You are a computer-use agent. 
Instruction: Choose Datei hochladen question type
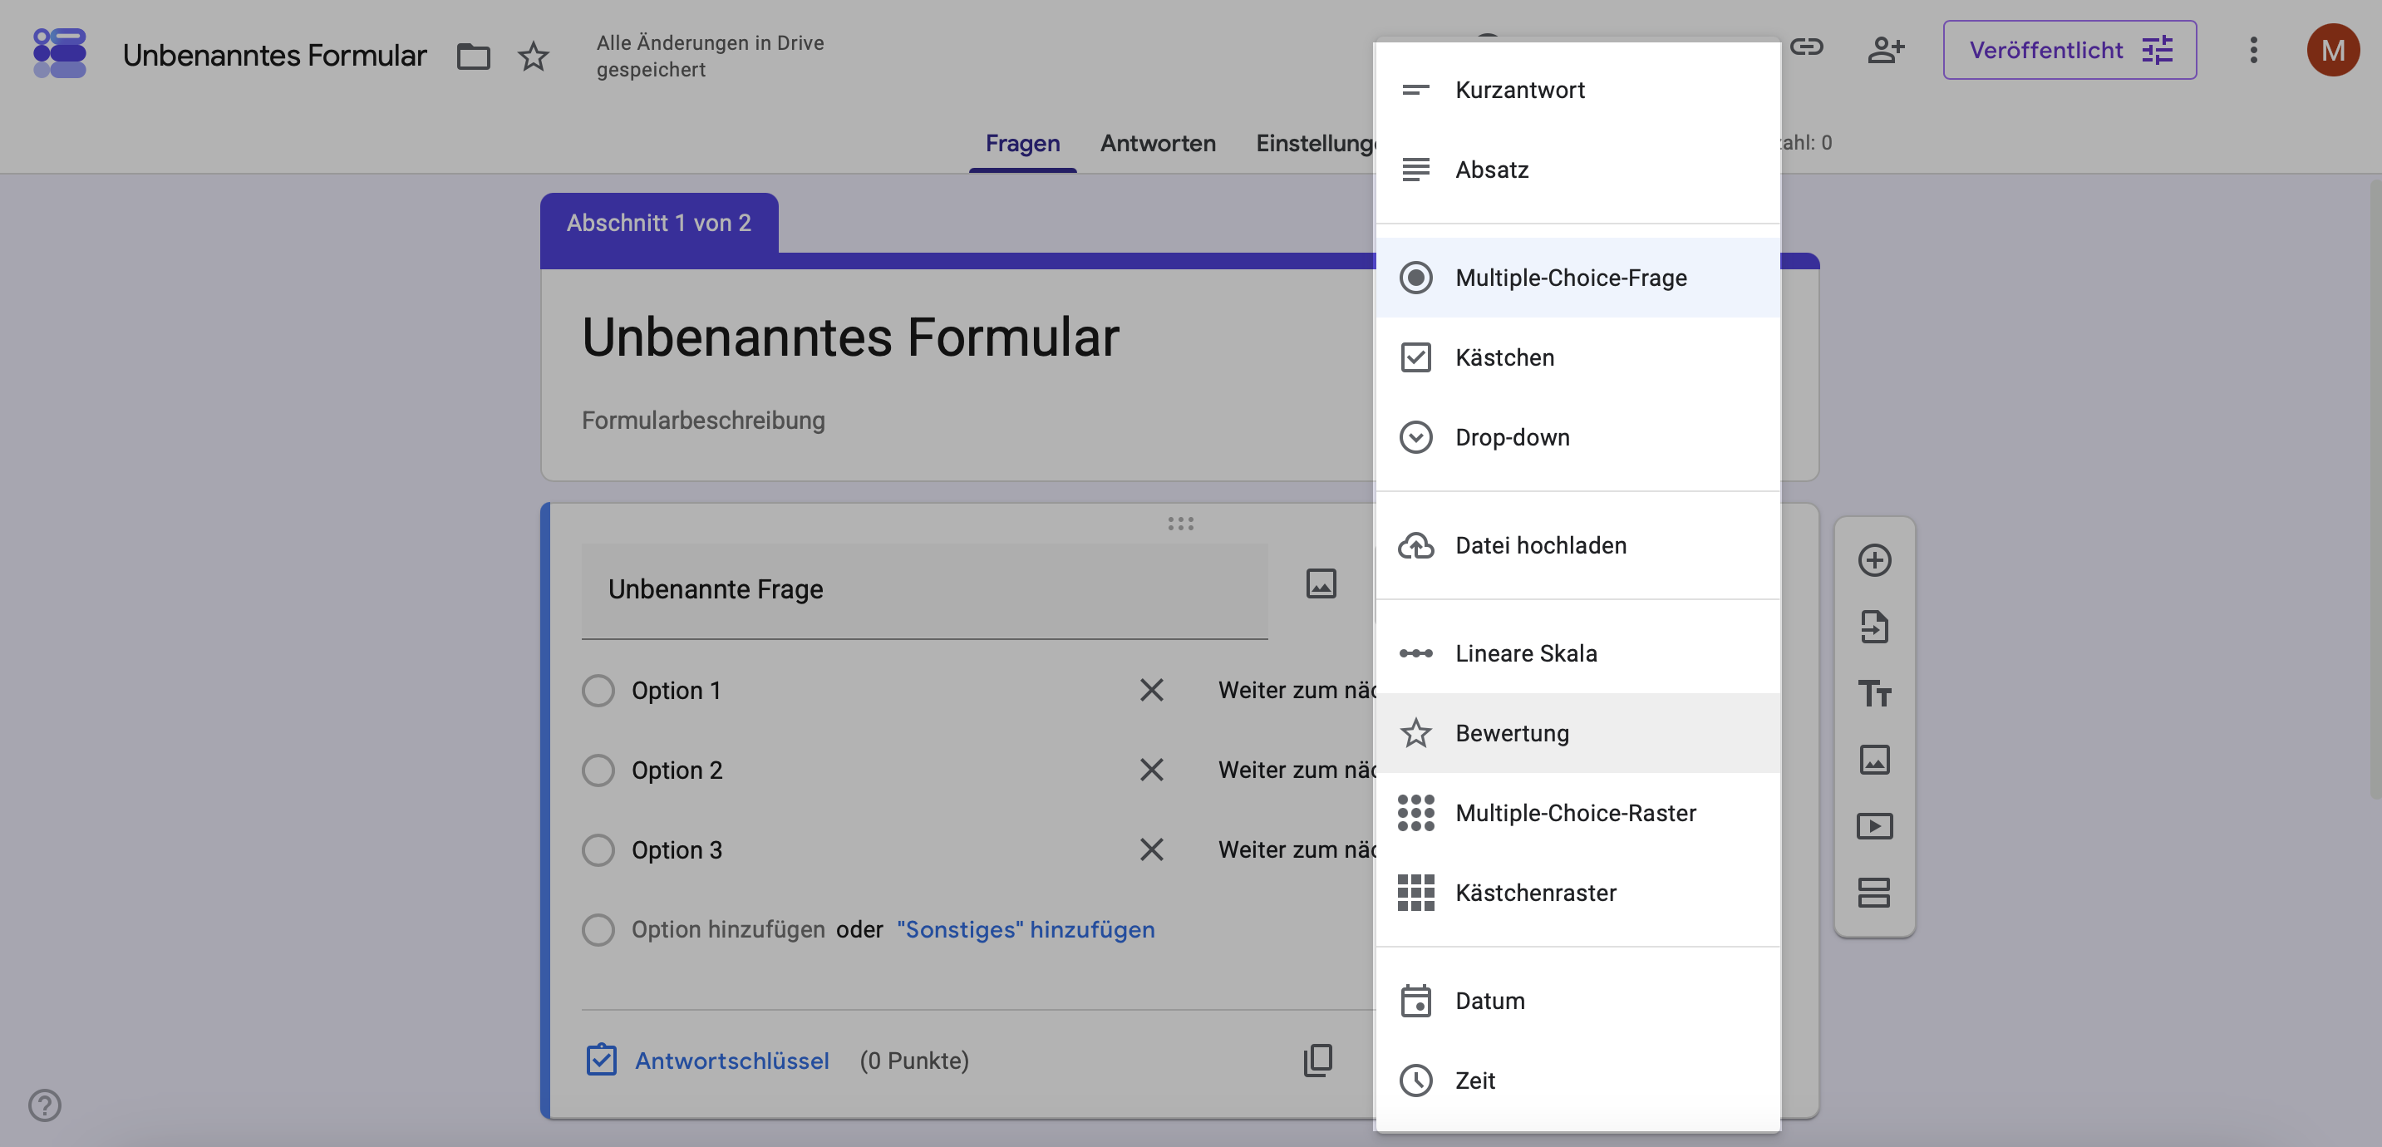tap(1577, 545)
